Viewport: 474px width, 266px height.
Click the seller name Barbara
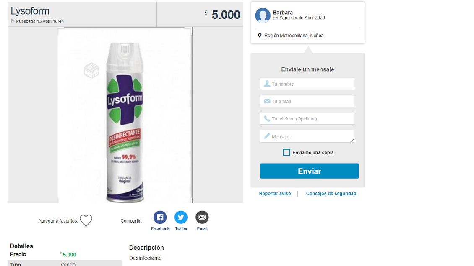pyautogui.click(x=283, y=13)
